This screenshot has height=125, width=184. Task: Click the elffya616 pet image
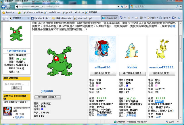103,49
